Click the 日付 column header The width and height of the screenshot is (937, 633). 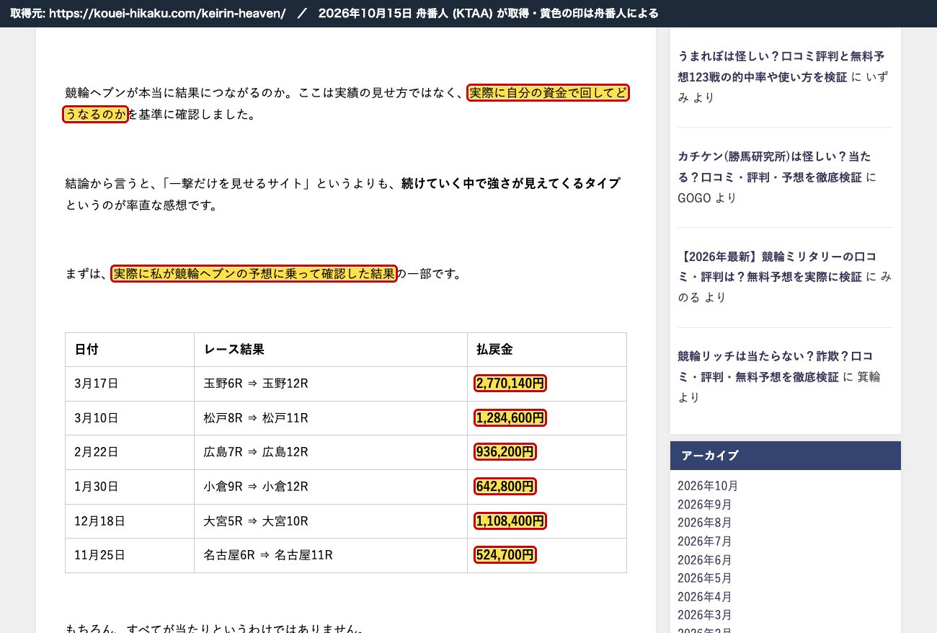coord(130,350)
